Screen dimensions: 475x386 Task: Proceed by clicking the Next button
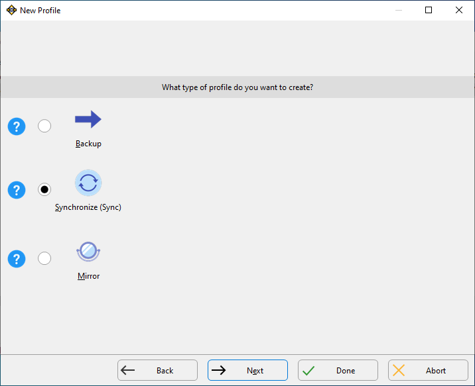click(x=247, y=370)
